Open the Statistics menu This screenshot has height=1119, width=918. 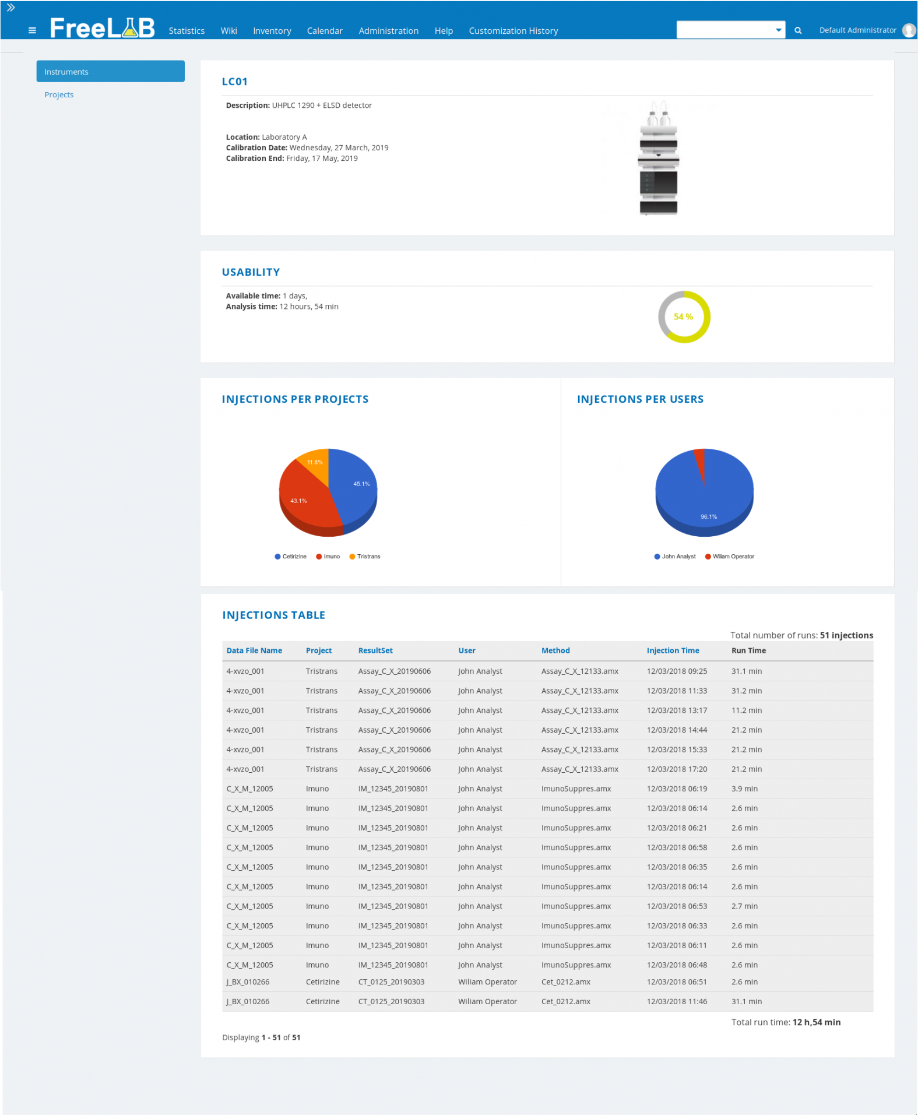(187, 31)
